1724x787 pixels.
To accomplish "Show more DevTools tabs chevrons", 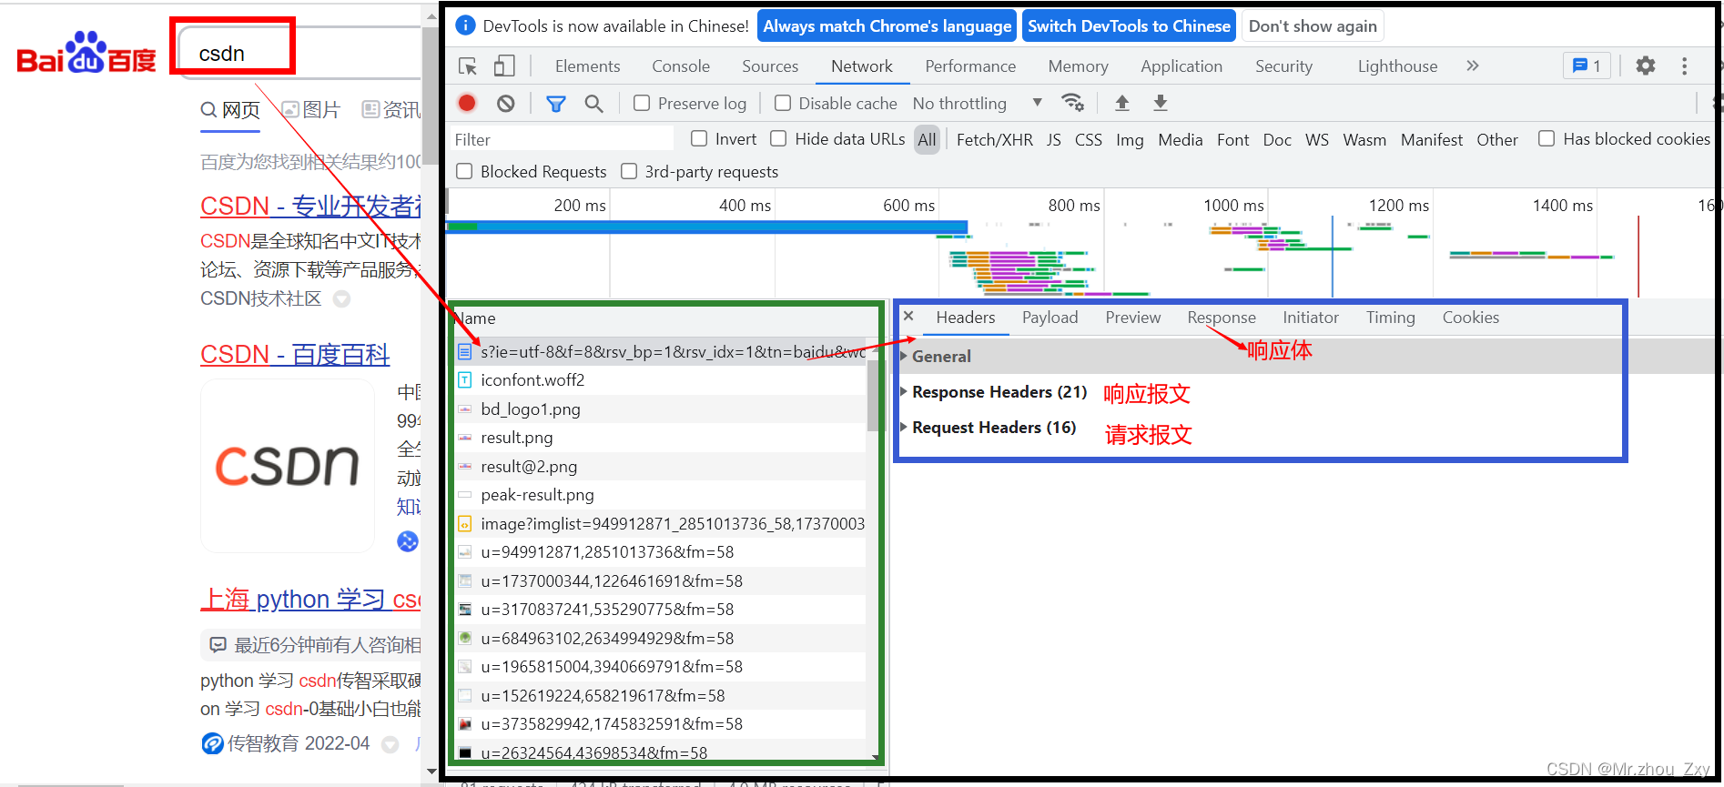I will coord(1473,66).
